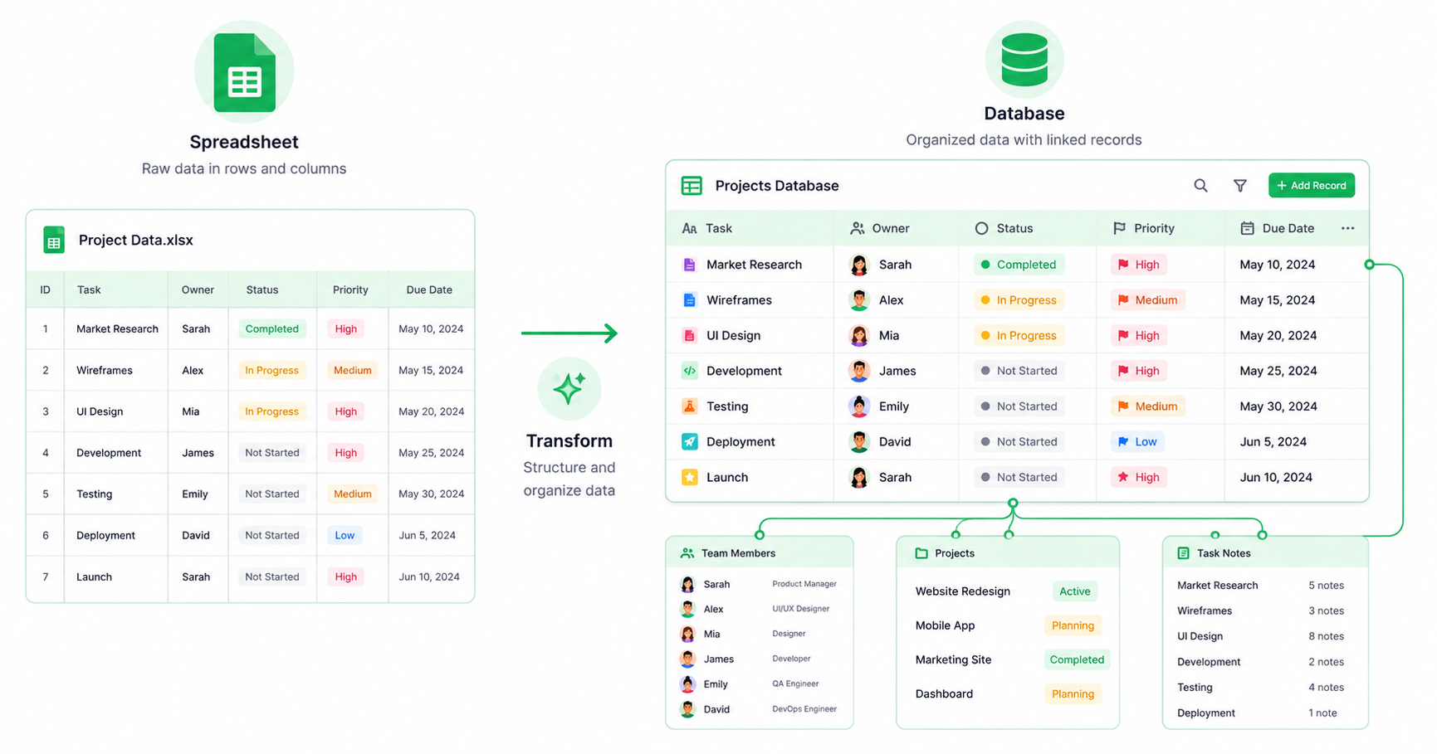Click 'Launch' in the spreadsheet table

tap(94, 576)
